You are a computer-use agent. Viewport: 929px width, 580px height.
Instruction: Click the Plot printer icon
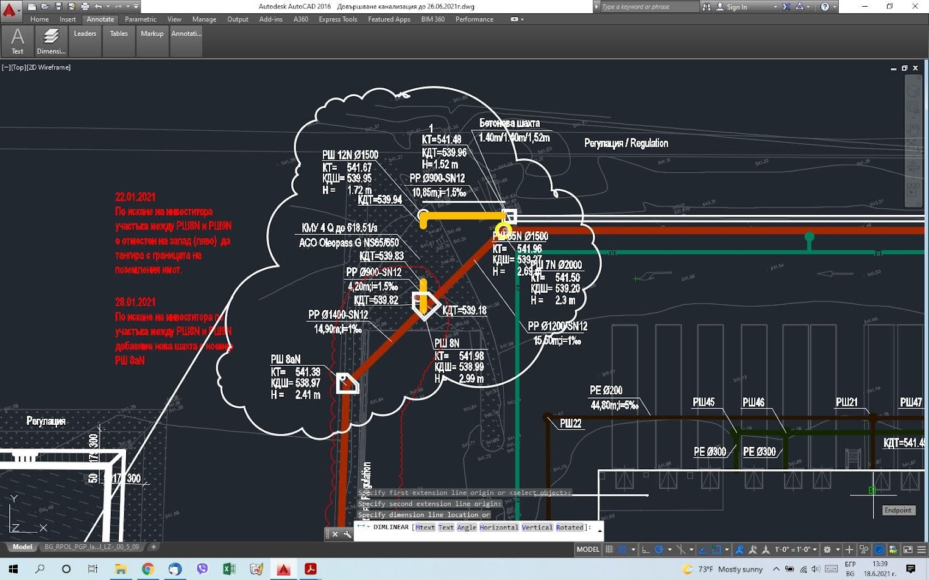(x=85, y=7)
